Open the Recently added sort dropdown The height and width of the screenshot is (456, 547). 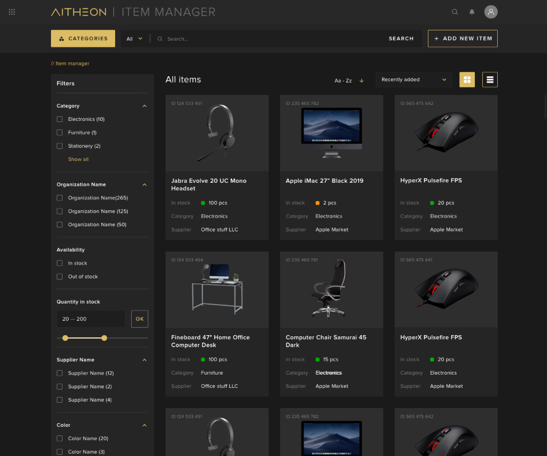414,80
